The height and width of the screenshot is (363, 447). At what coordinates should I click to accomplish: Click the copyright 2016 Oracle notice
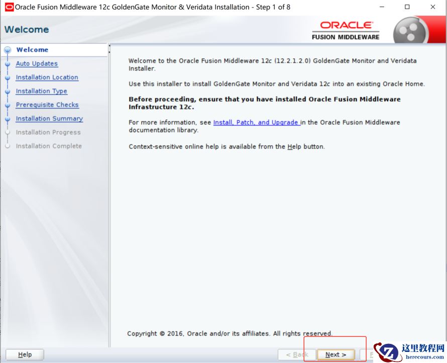pos(230,334)
